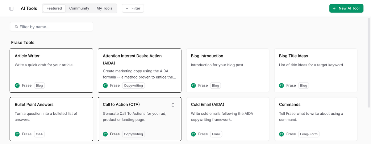Toggle the sidebar panel icon

(11, 9)
